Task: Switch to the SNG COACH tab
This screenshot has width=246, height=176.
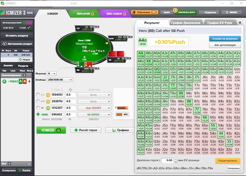Action: pyautogui.click(x=116, y=14)
